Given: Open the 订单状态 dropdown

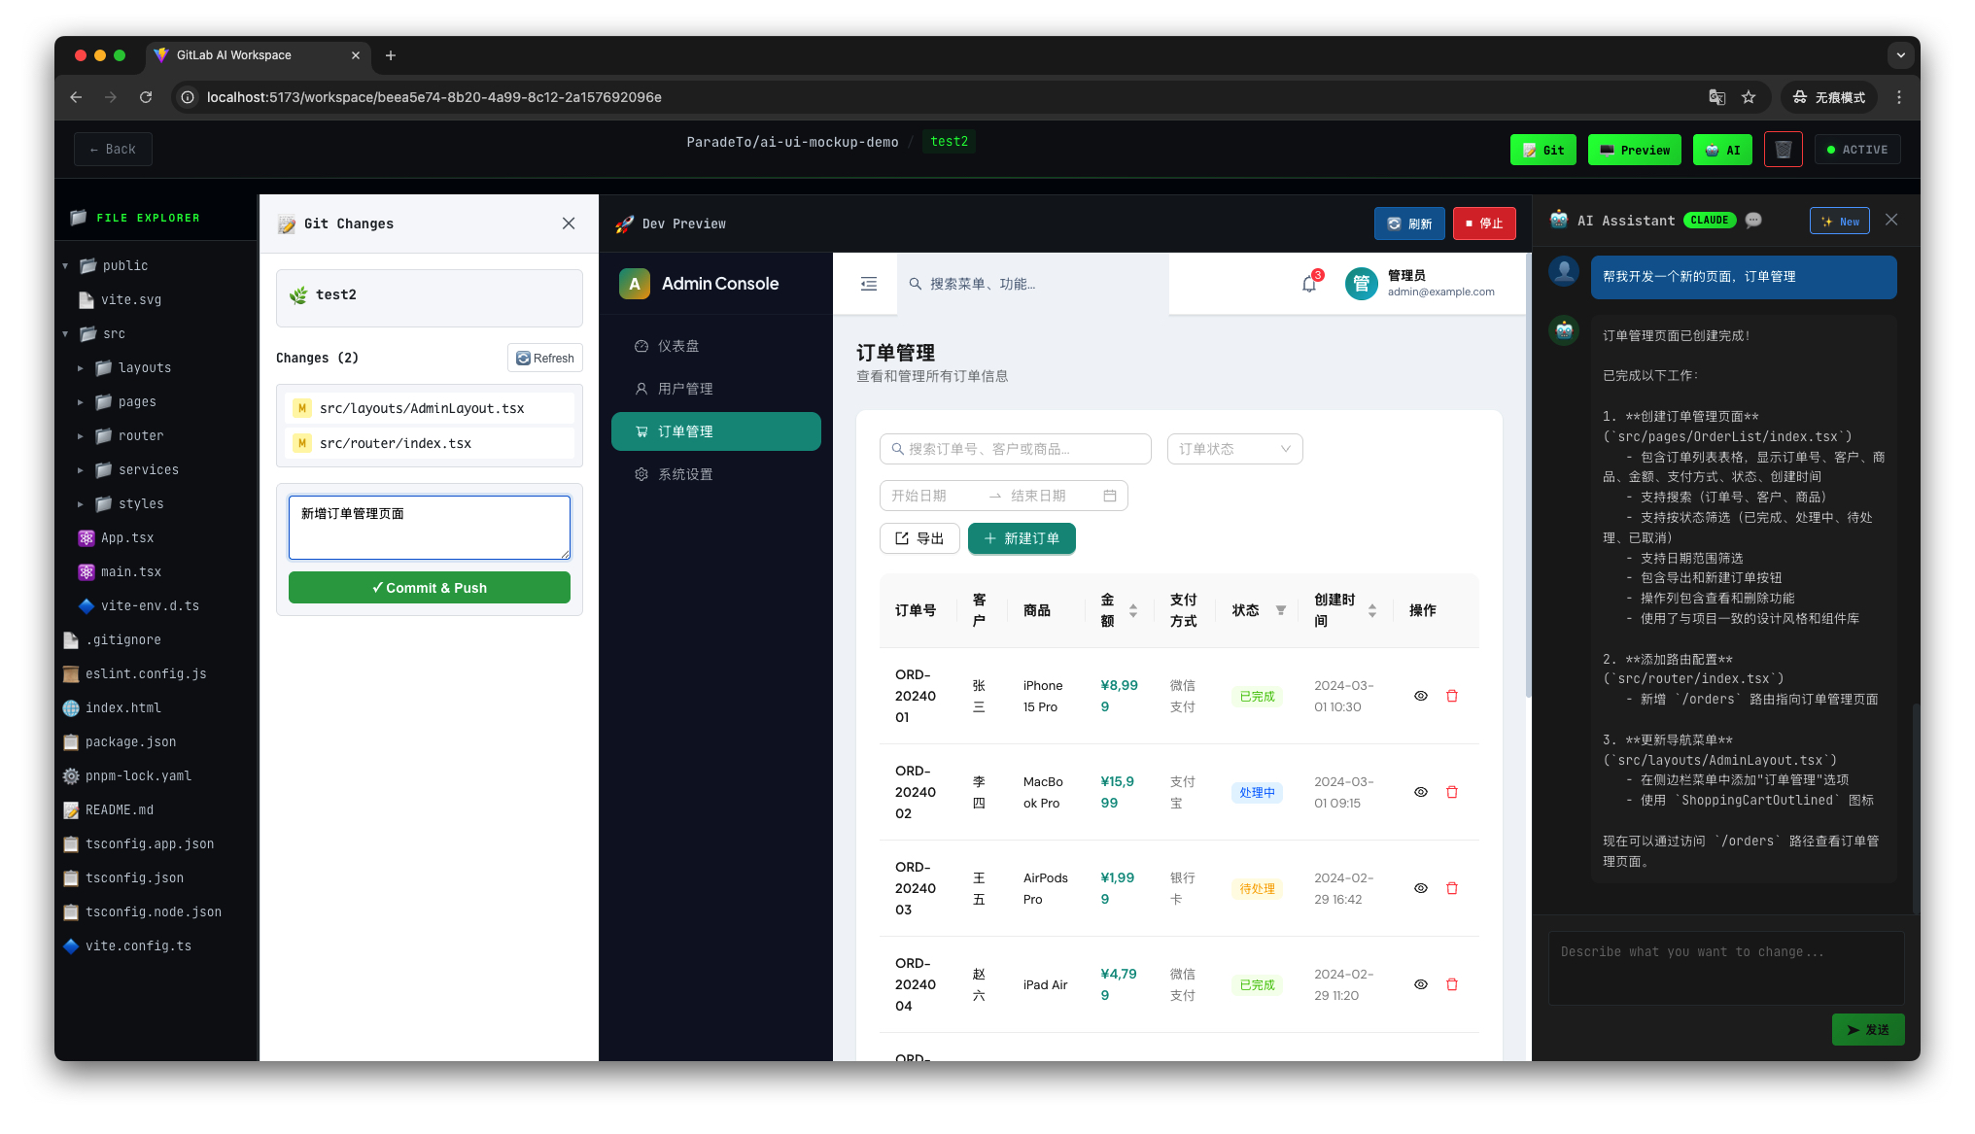Looking at the screenshot, I should (1233, 449).
